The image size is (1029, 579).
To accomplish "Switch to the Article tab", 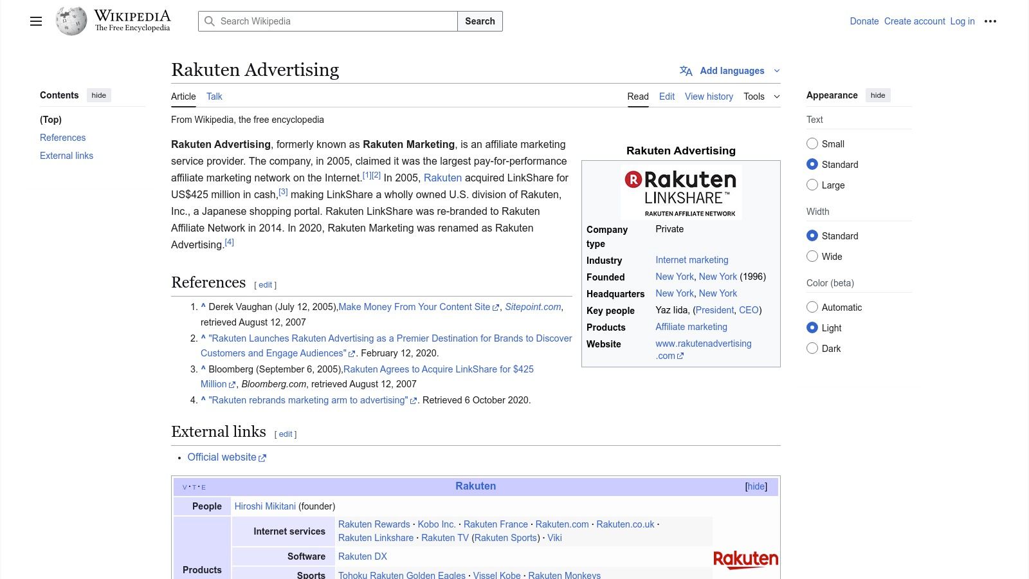I will (x=183, y=96).
